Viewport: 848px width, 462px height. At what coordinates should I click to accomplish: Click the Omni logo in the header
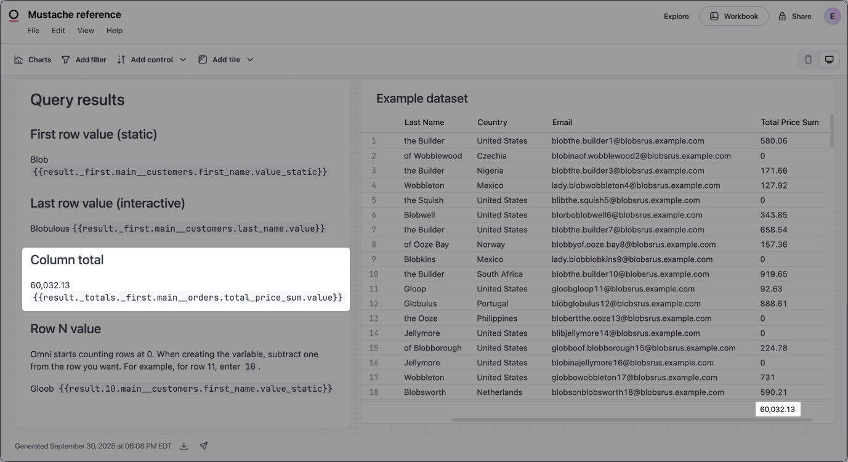pyautogui.click(x=14, y=14)
